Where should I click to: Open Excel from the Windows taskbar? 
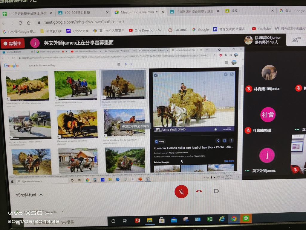pyautogui.click(x=210, y=219)
